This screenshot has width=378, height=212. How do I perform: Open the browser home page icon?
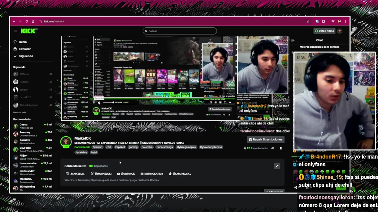pyautogui.click(x=33, y=21)
